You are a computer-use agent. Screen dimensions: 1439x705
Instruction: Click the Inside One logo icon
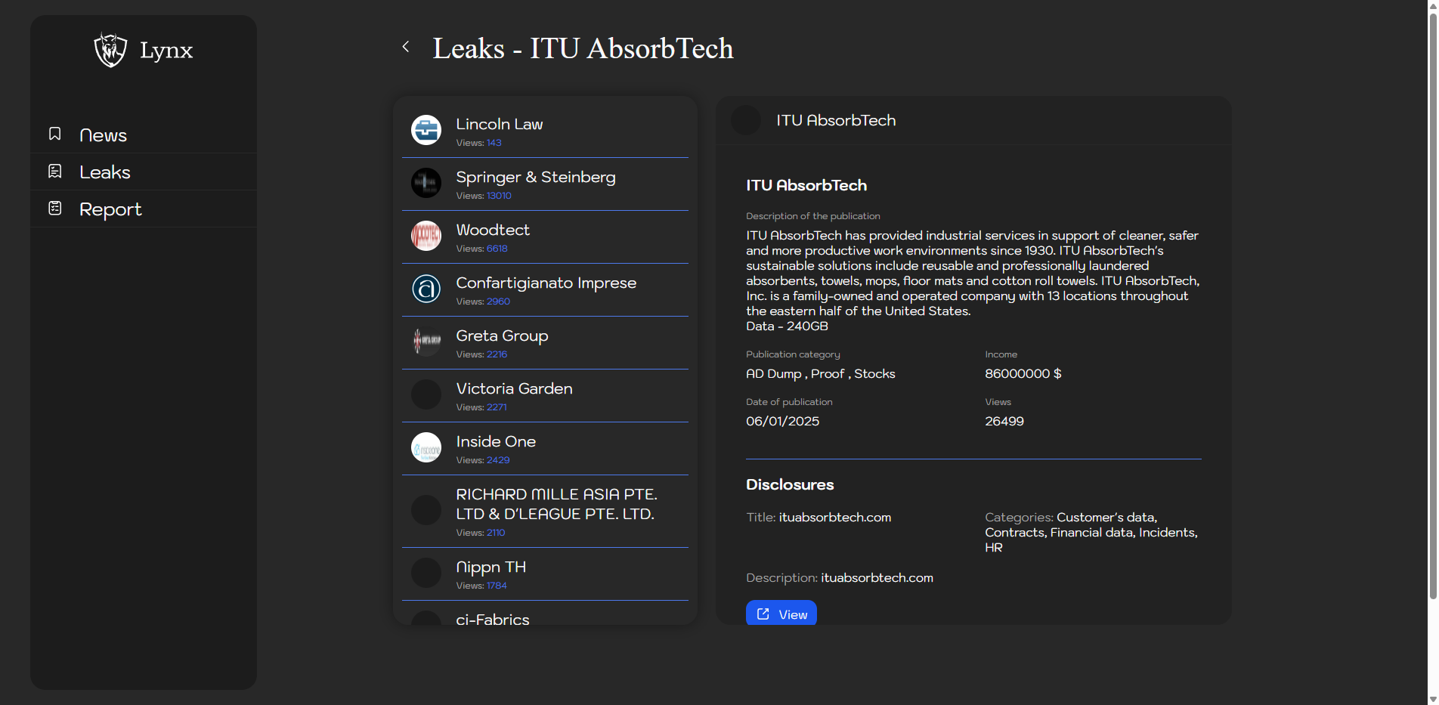pyautogui.click(x=426, y=447)
